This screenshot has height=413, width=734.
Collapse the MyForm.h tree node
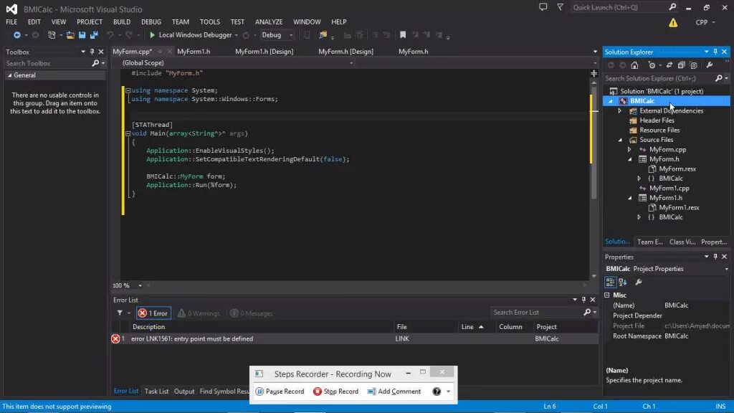click(x=630, y=159)
